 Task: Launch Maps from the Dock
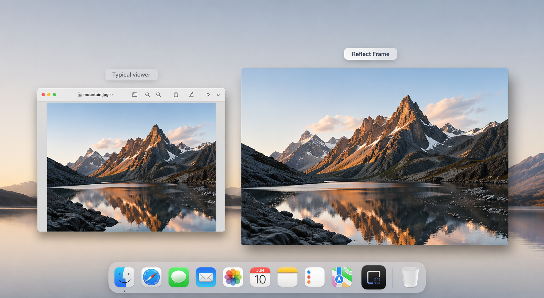(342, 277)
